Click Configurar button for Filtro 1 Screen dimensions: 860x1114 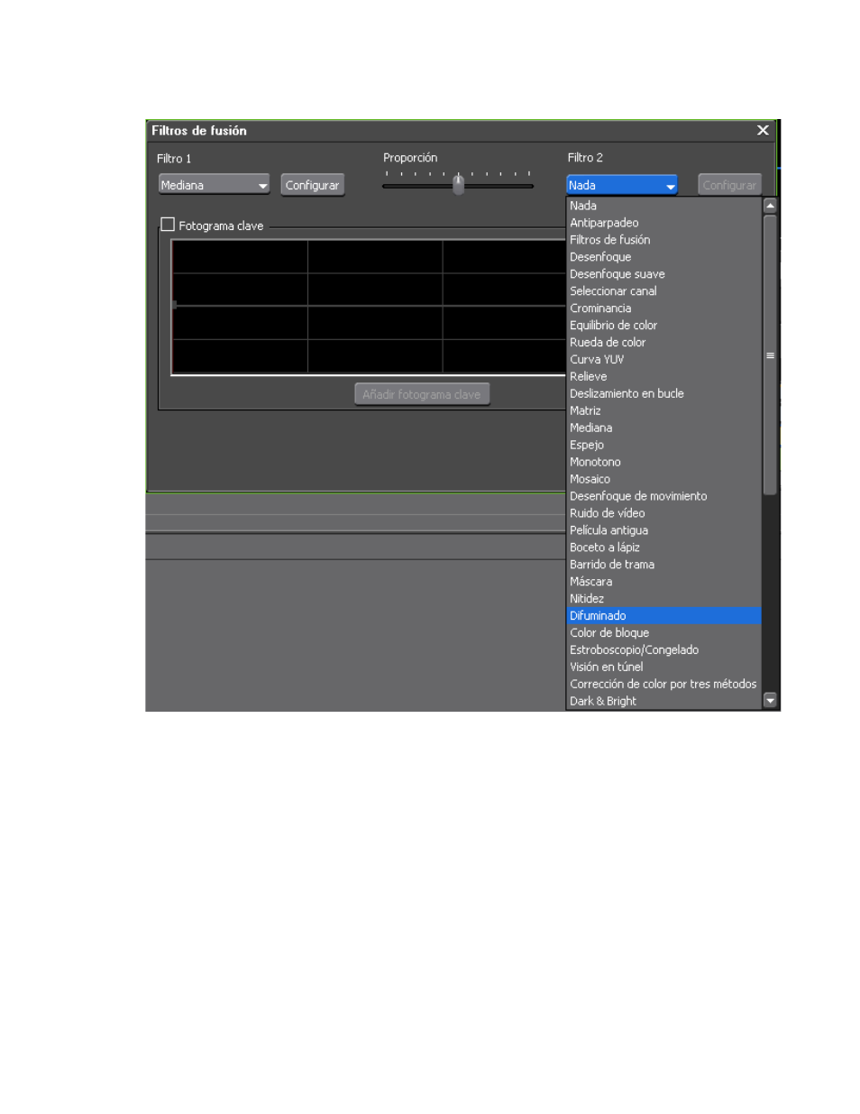coord(312,185)
